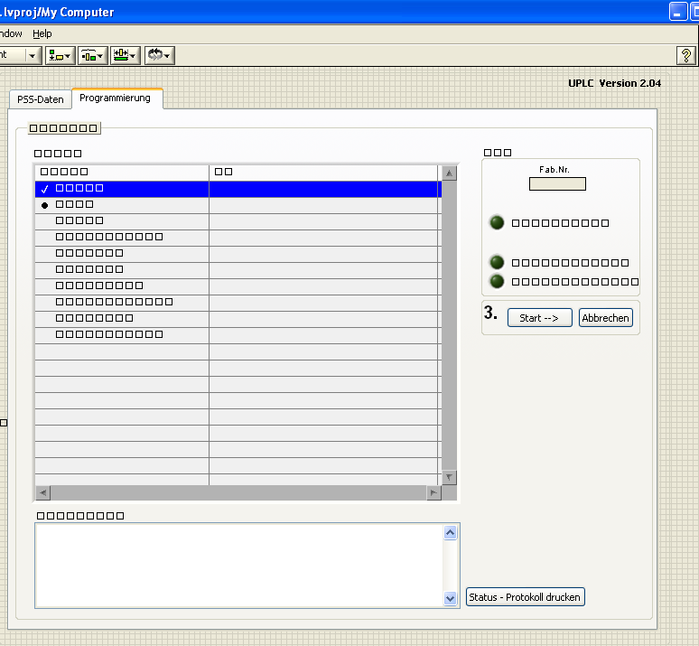Click the list's horizontal scrollbar right arrow
Image resolution: width=699 pixels, height=646 pixels.
433,493
